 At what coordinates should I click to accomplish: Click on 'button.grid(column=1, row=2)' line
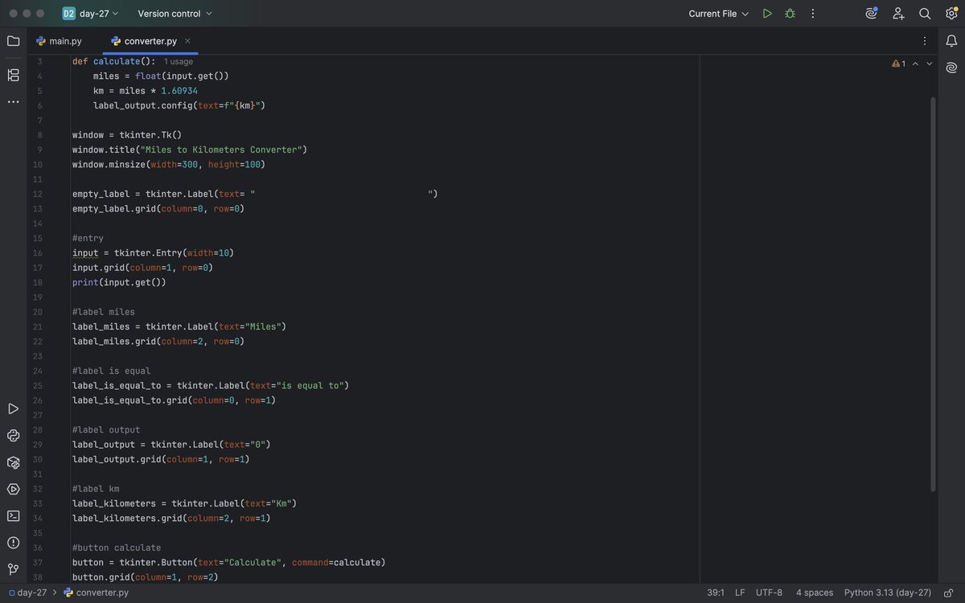(146, 577)
